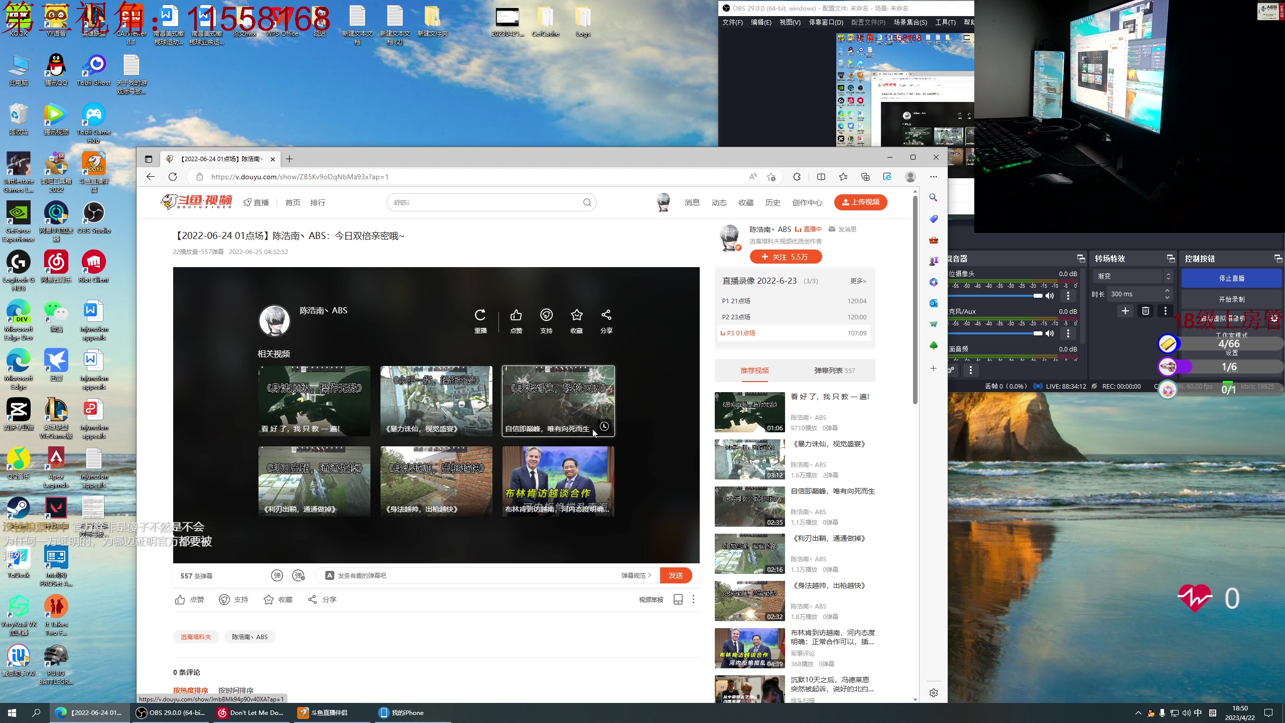Click the star 收藏 icon below the video
This screenshot has width=1285, height=723.
(269, 599)
